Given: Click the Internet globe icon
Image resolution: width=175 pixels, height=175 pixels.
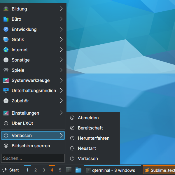Looking at the screenshot, I should click(6, 50).
